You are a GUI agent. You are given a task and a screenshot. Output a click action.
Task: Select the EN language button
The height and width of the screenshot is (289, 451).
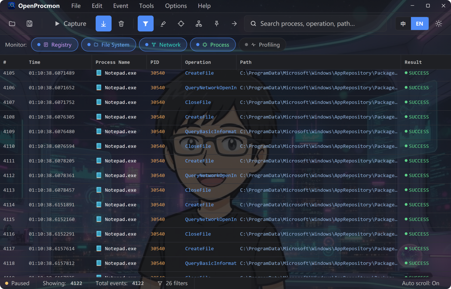click(x=420, y=24)
